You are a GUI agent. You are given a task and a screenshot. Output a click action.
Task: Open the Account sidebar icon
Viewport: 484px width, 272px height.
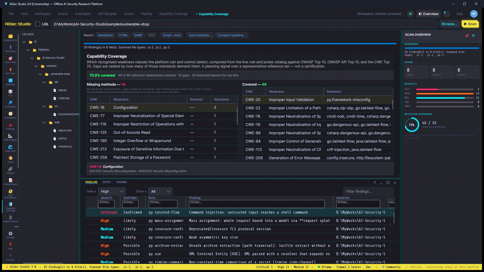pyautogui.click(x=10, y=257)
